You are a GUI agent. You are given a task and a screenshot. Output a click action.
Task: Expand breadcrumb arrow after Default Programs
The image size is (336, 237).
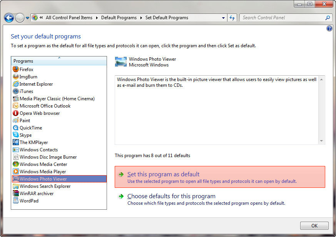(141, 18)
